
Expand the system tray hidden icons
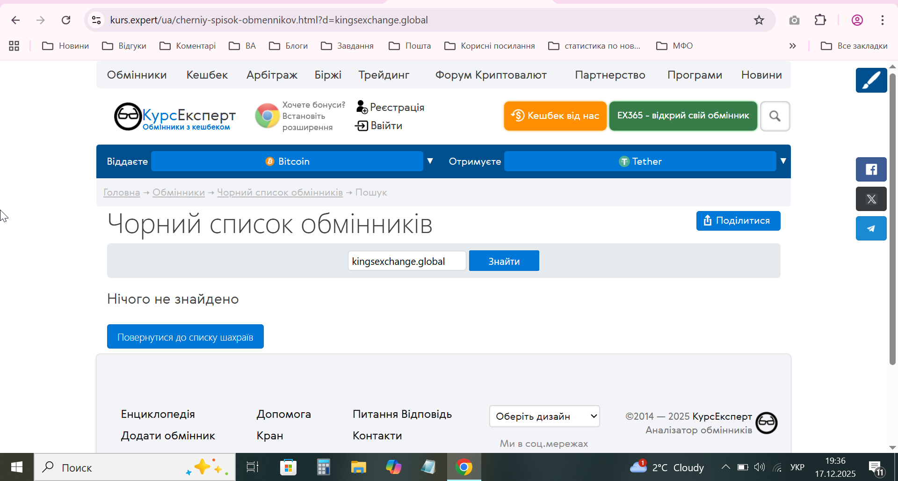[x=725, y=467]
